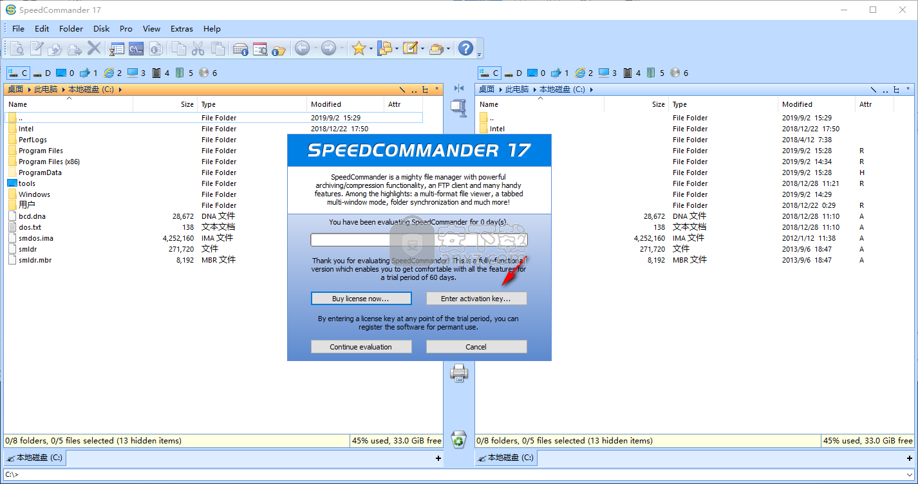Open the Extras menu
Image resolution: width=918 pixels, height=484 pixels.
(182, 28)
